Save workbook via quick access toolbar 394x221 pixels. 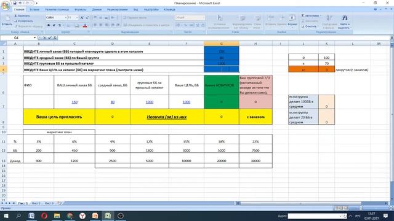[x=15, y=3]
